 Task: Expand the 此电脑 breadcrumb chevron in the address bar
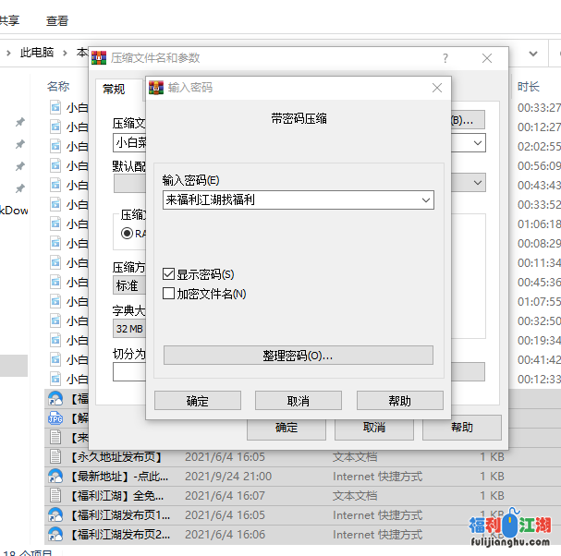pyautogui.click(x=66, y=53)
